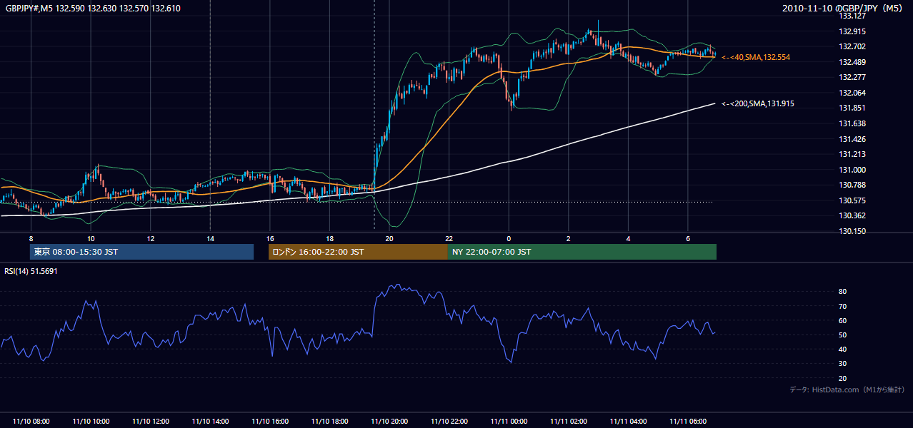This screenshot has width=913, height=428.
Task: Click hour label 4 under the price chart
Action: coord(628,238)
